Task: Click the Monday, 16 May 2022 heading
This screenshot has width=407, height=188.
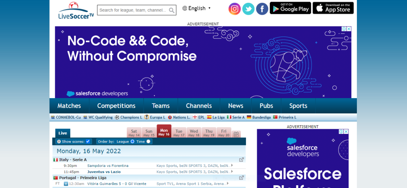Action: (x=89, y=151)
